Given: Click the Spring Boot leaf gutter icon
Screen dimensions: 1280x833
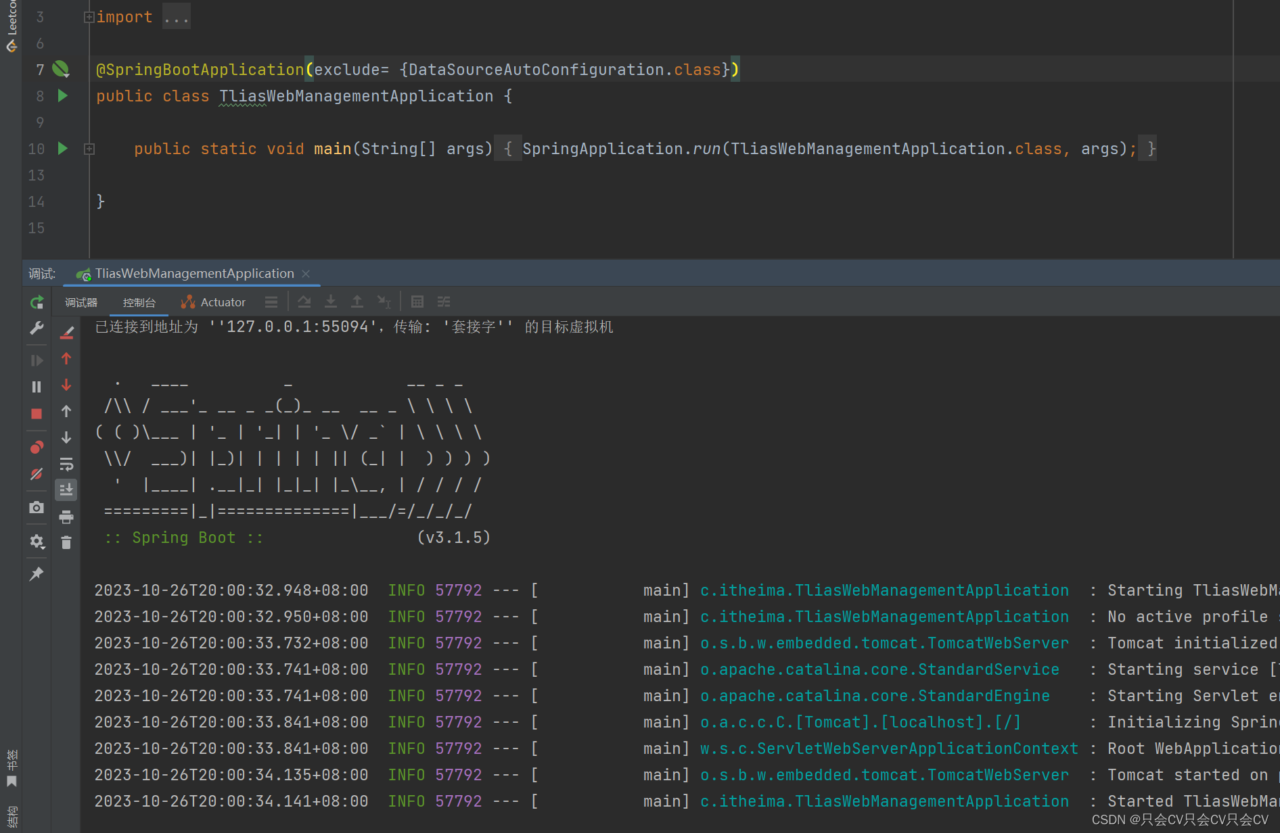Looking at the screenshot, I should click(x=61, y=69).
